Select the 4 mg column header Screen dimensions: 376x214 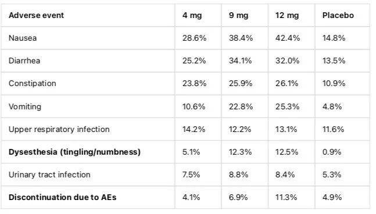click(192, 15)
